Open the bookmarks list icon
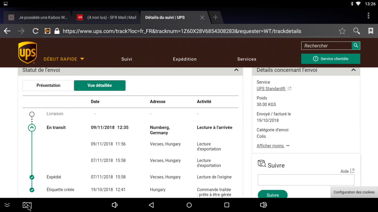The image size is (378, 212). [x=371, y=31]
